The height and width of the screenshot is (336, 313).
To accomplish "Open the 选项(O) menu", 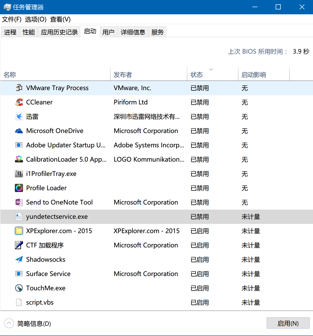I will 36,19.
